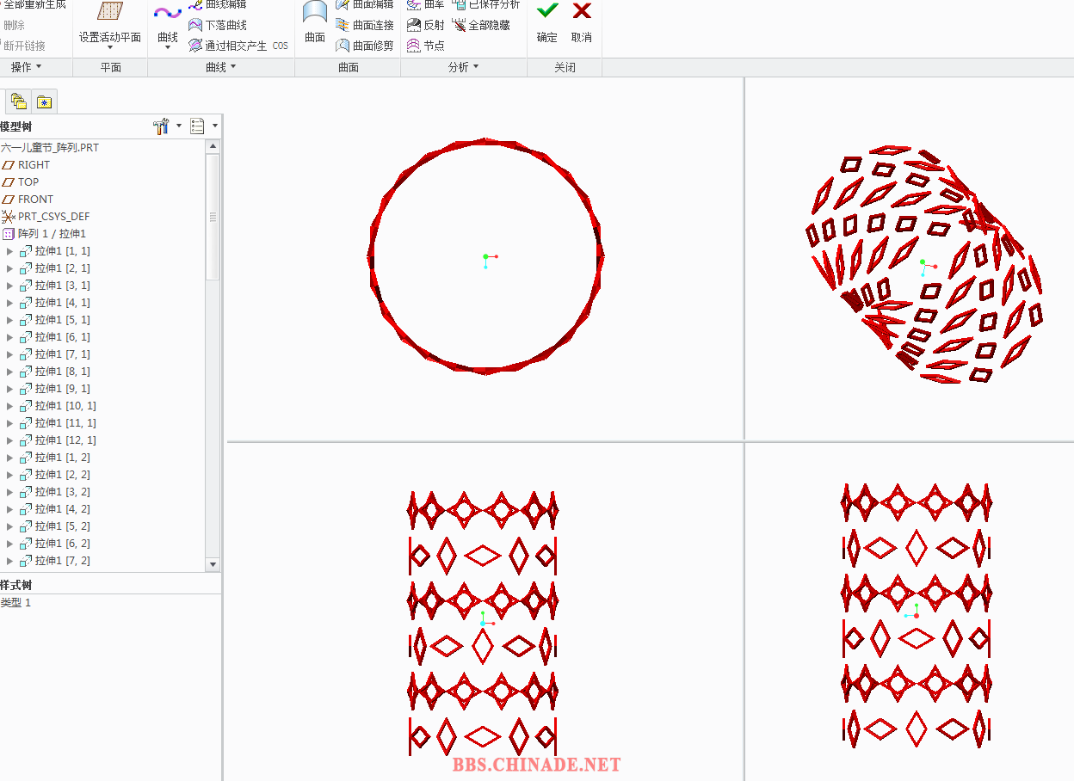Viewport: 1074px width, 781px height.
Task: Select PRT_CSYS_DEF coordinate system
Action: pos(46,216)
